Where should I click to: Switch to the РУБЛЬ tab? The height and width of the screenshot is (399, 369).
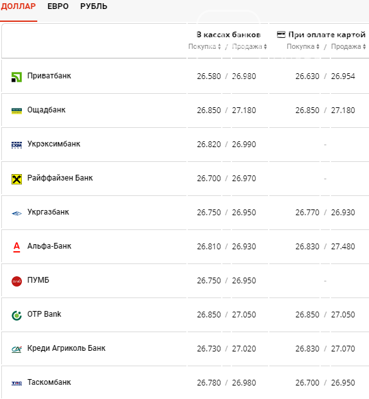(x=94, y=6)
